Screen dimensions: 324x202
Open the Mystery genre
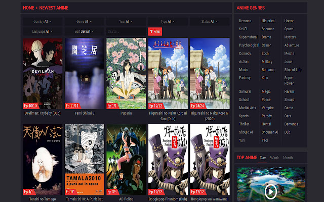coord(290,37)
